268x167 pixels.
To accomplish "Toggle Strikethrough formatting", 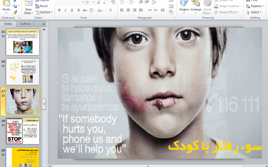I will 85,10.
